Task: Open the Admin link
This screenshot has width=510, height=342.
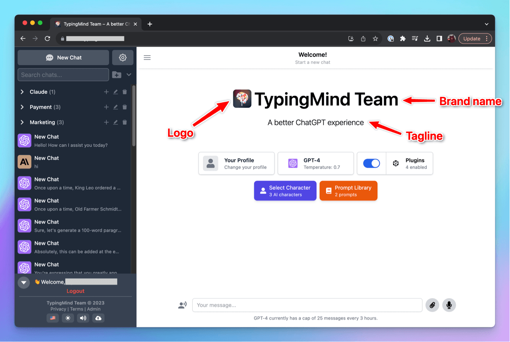Action: point(94,309)
